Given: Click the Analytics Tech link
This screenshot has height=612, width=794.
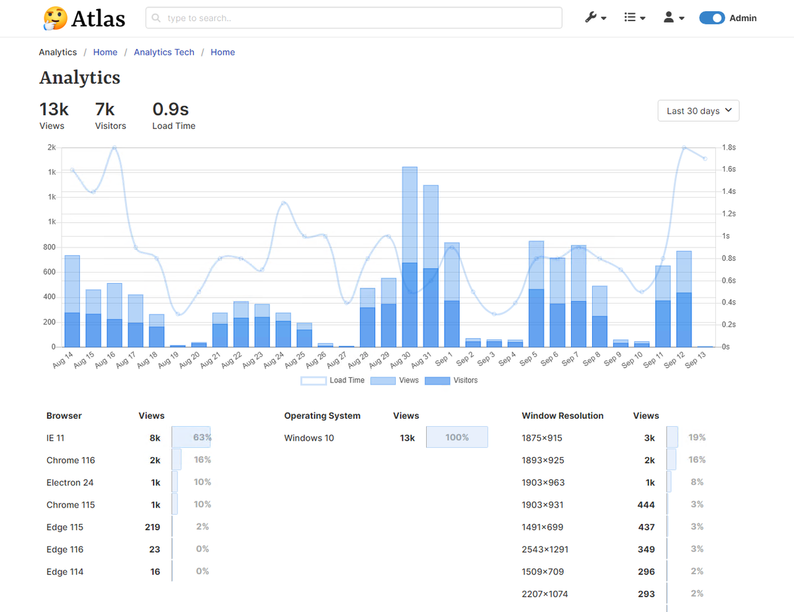Looking at the screenshot, I should pos(164,52).
